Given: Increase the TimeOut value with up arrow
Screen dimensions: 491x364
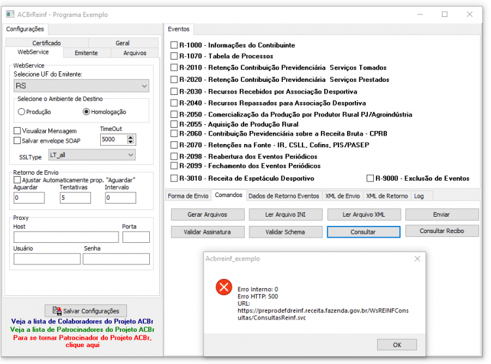Looking at the screenshot, I should (x=130, y=137).
